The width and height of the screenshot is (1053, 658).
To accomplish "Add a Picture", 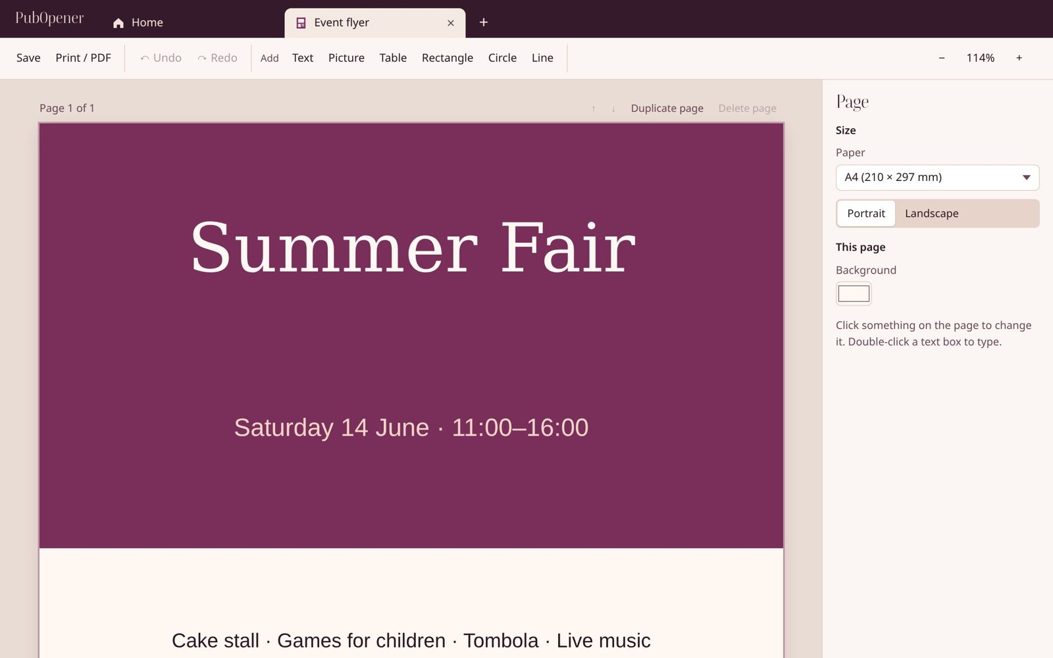I will point(346,58).
